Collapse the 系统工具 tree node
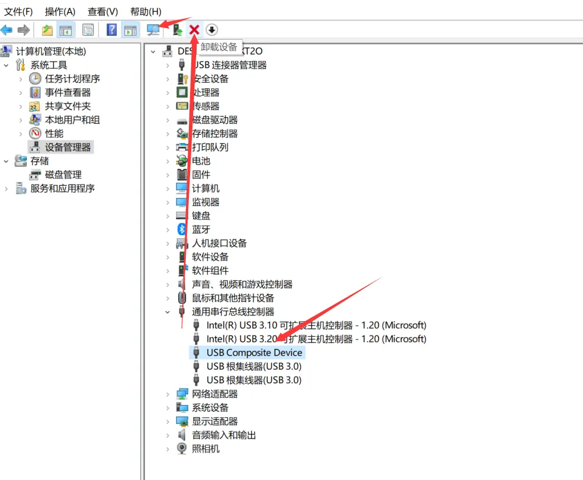The image size is (583, 480). tap(6, 65)
